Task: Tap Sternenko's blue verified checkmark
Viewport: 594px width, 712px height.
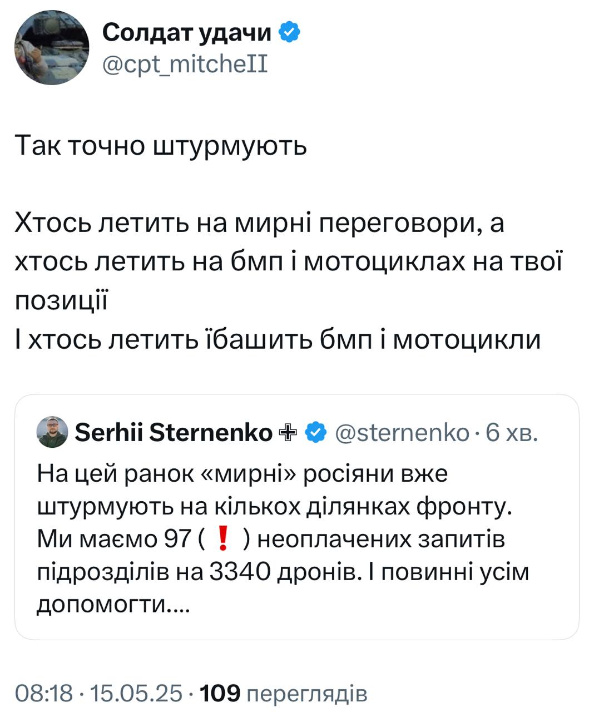Action: [x=316, y=432]
